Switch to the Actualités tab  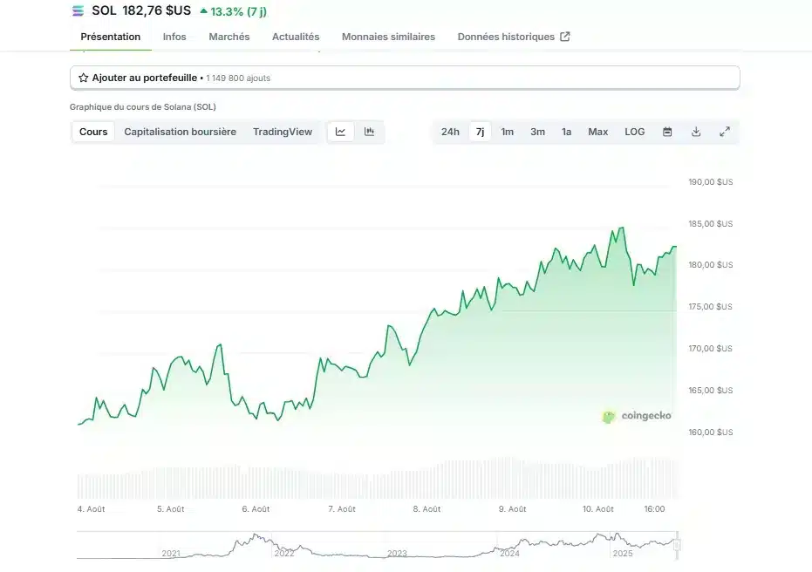tap(296, 37)
